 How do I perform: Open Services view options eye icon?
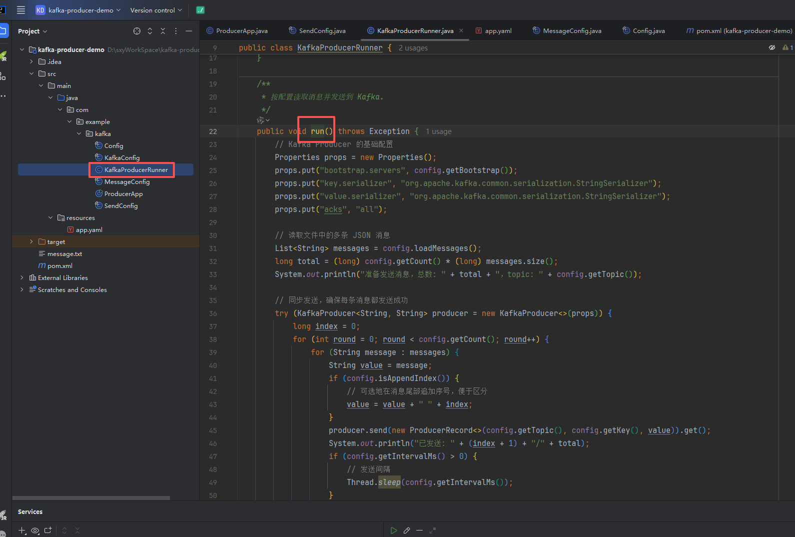(35, 530)
